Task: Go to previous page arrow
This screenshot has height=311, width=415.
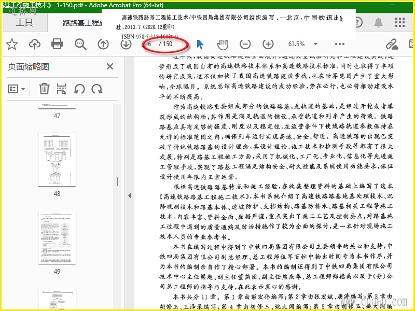Action: pyautogui.click(x=103, y=44)
